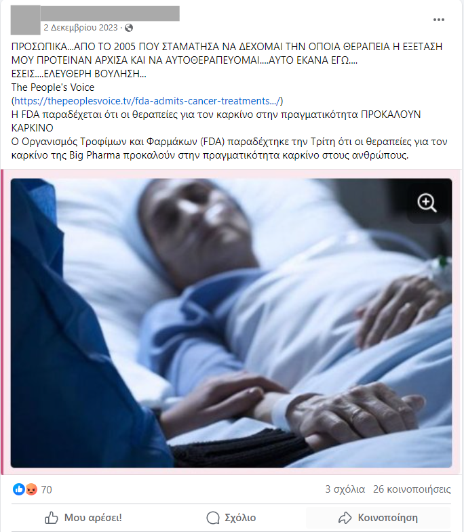Click the thumbs-up icon beside Μου αρέσει
This screenshot has width=464, height=532.
click(52, 518)
